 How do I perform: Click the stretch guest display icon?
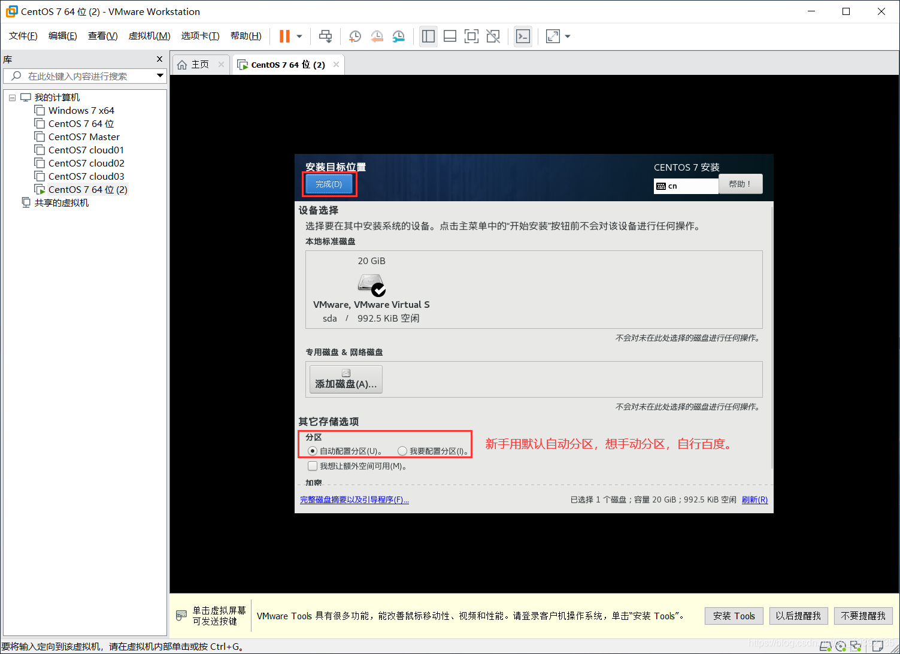pyautogui.click(x=553, y=37)
